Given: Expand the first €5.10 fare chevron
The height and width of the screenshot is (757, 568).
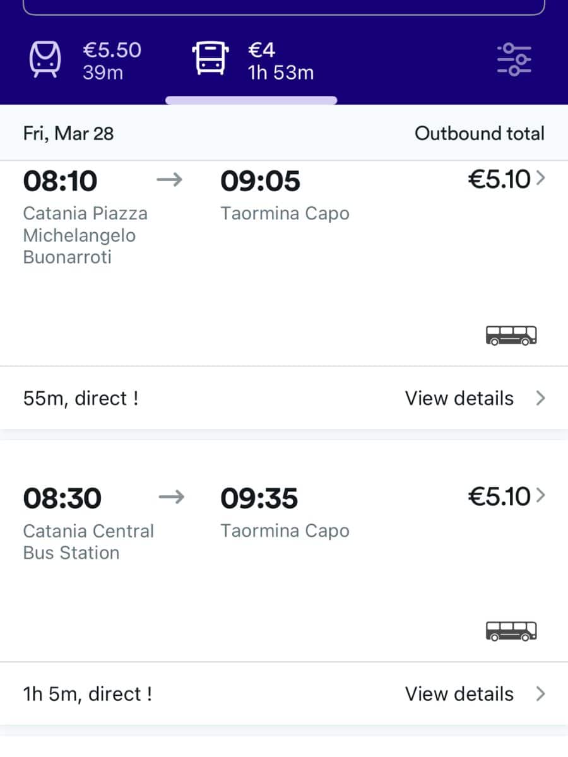Looking at the screenshot, I should pos(540,180).
